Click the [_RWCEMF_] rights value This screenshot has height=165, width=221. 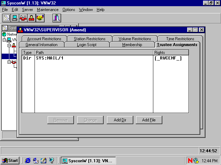pos(168,58)
